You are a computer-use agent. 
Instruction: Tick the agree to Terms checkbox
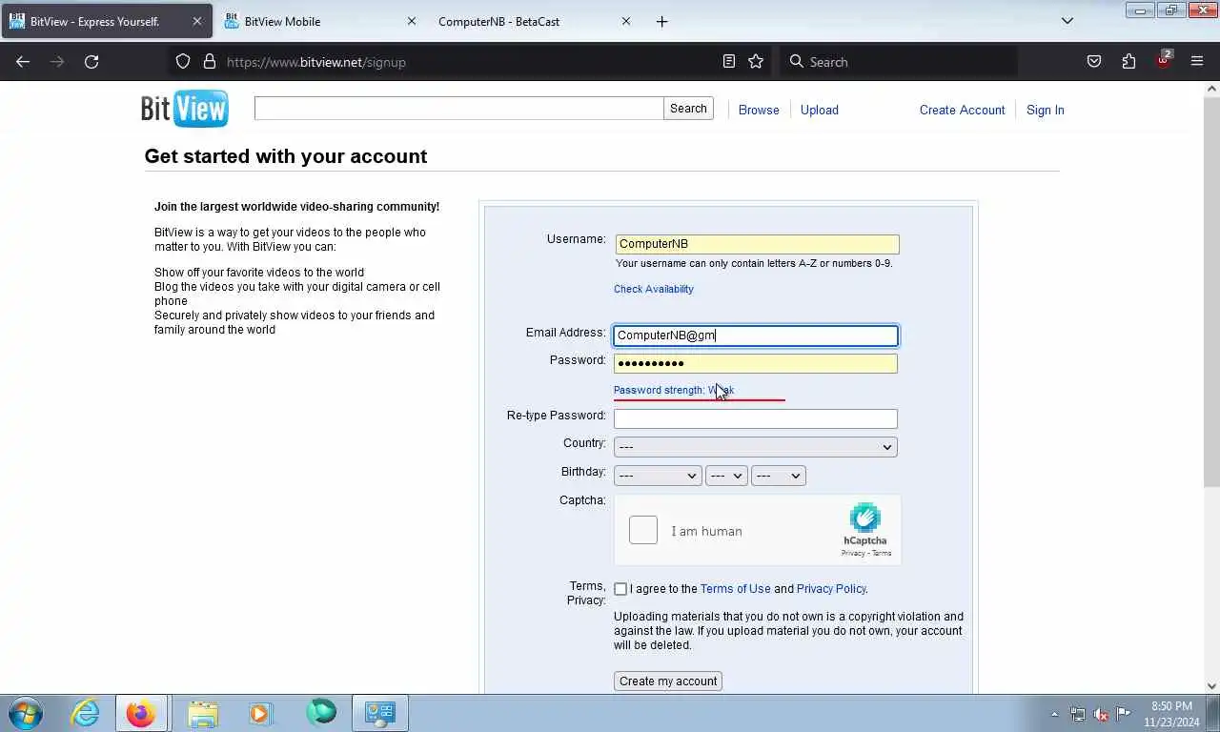[620, 589]
